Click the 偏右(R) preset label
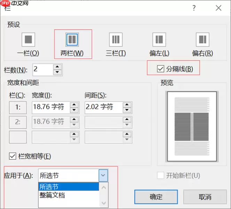231x209 pixels. pos(202,53)
